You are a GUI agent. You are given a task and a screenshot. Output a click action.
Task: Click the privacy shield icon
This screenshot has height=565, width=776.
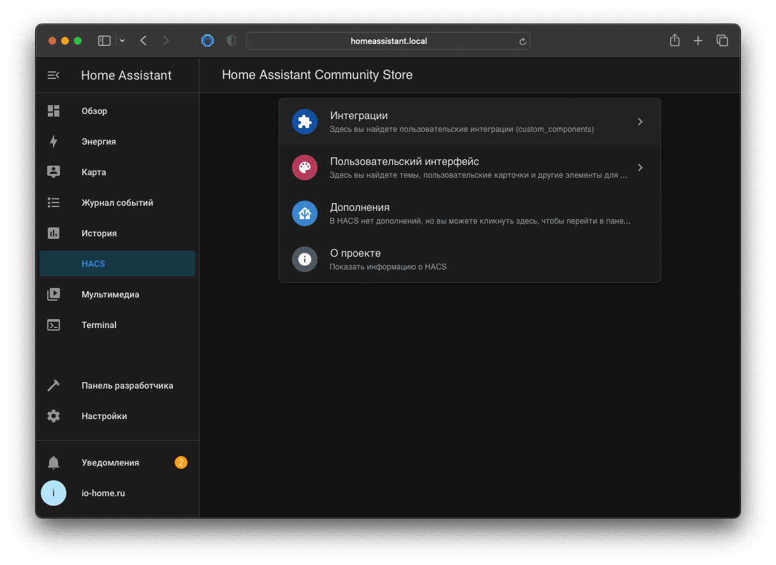(231, 41)
